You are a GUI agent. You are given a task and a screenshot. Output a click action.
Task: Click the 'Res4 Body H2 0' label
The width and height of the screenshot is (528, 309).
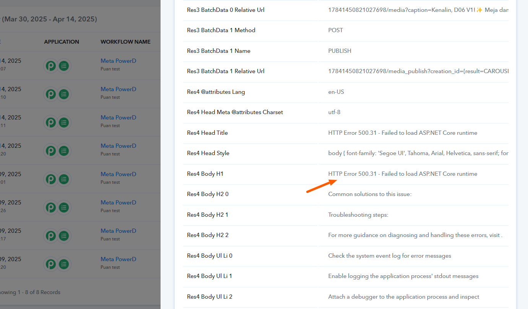[x=208, y=194]
